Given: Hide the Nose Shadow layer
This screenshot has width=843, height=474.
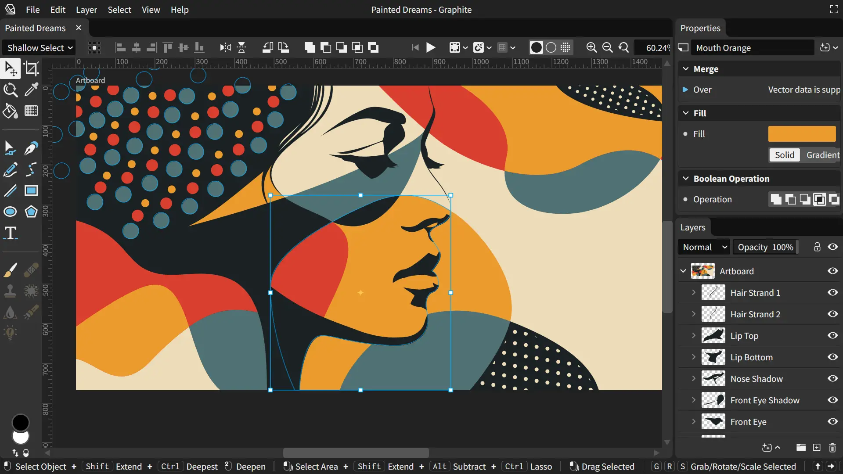Looking at the screenshot, I should 833,378.
